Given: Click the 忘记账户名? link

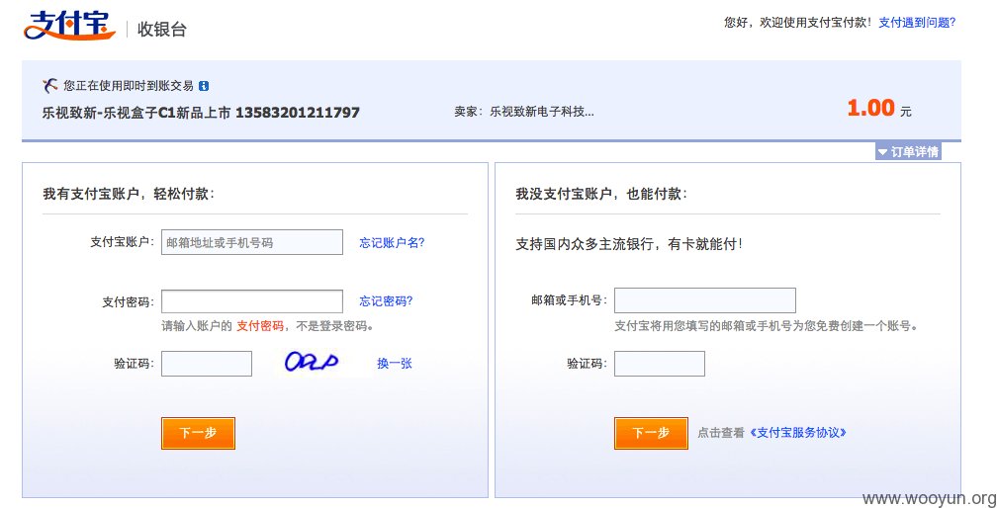Looking at the screenshot, I should 392,242.
